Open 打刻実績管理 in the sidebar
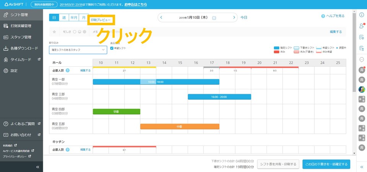This screenshot has width=367, height=172. [21, 26]
